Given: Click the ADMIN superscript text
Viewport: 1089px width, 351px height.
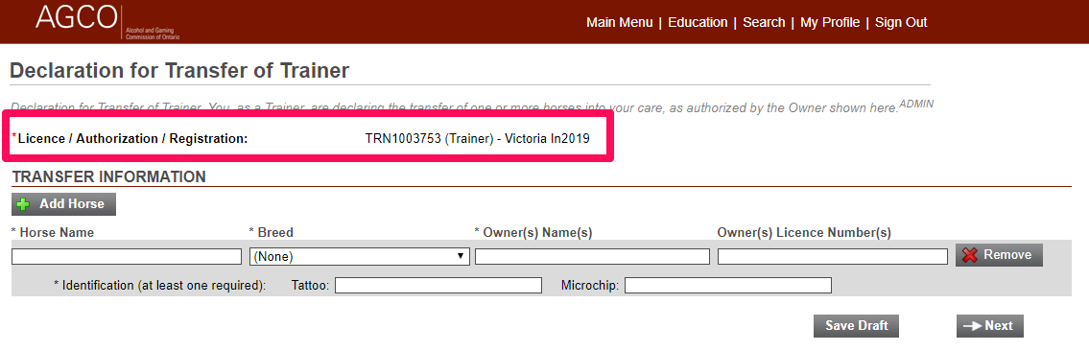Looking at the screenshot, I should click(x=916, y=104).
